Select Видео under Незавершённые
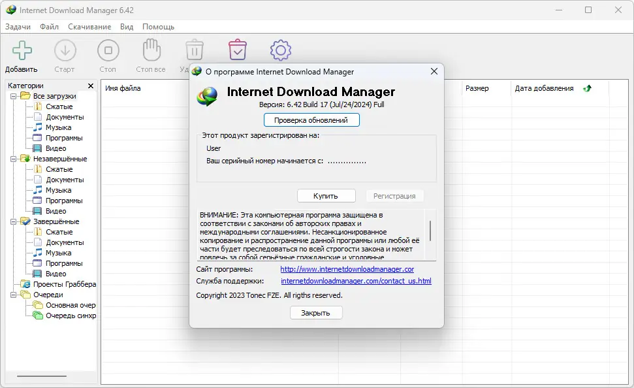Screen dimensions: 634x388 tap(55, 211)
